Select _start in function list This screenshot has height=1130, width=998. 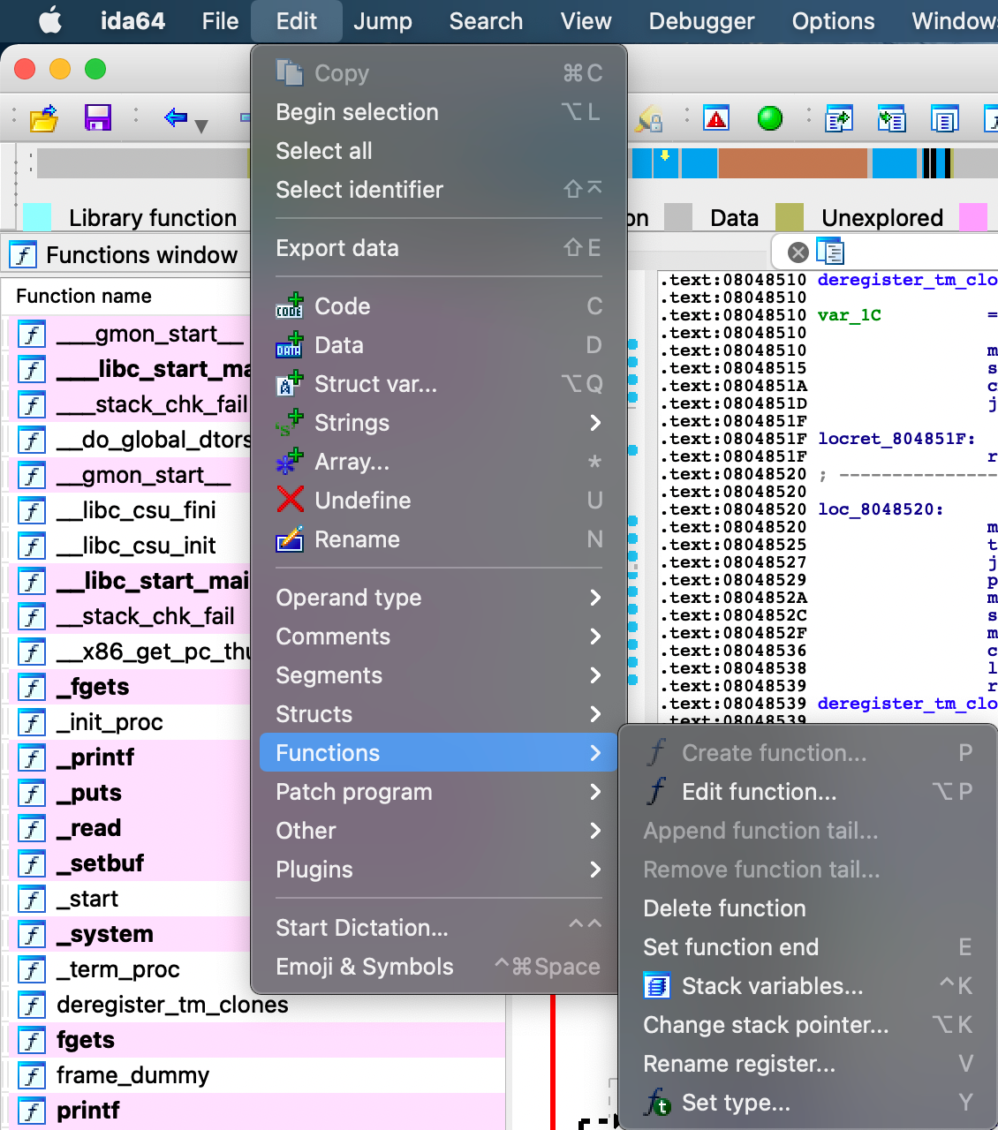tap(87, 899)
